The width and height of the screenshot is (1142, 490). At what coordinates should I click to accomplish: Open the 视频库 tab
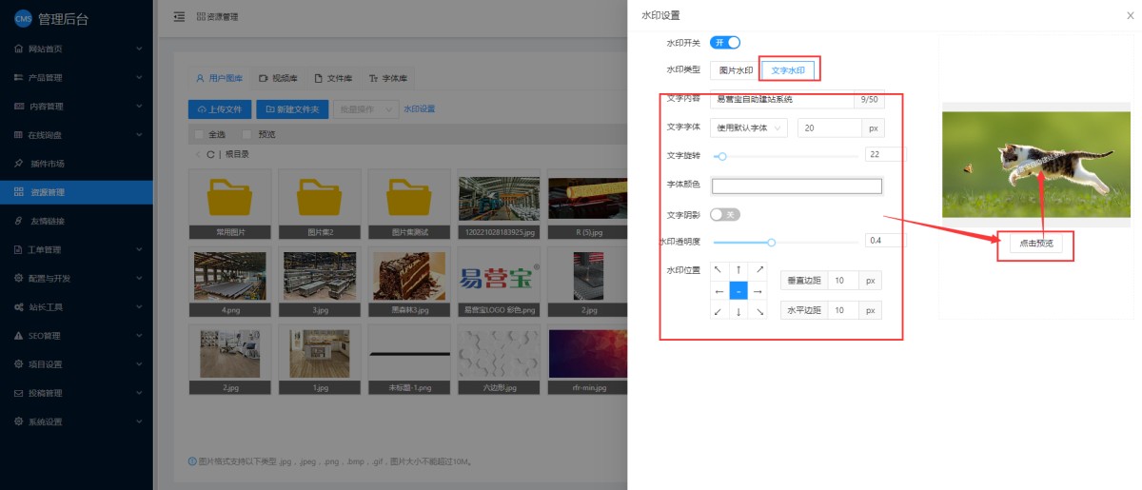278,78
